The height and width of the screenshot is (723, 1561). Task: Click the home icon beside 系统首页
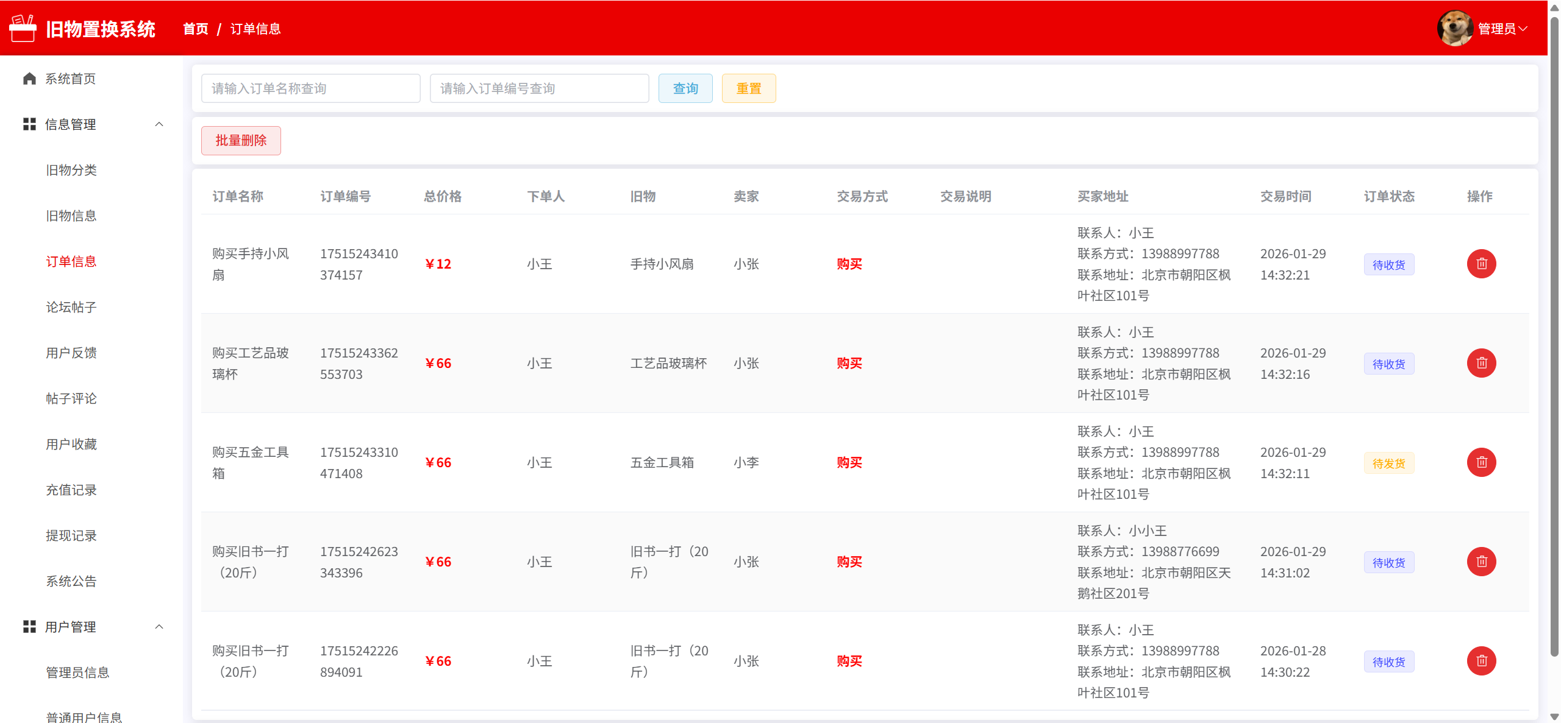pos(29,79)
